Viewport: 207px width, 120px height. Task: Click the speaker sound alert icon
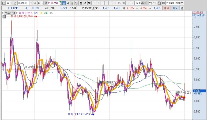point(39,3)
